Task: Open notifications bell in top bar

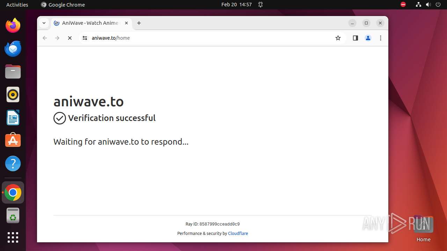Action: [261, 5]
